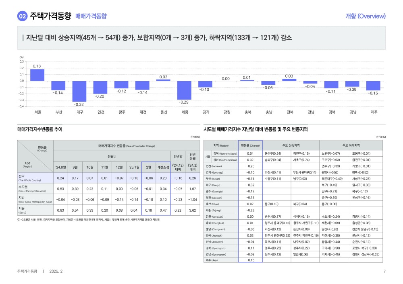403x284 pixels.
Task: Click the 대구 bar labeled -0.32
Action: (79, 91)
